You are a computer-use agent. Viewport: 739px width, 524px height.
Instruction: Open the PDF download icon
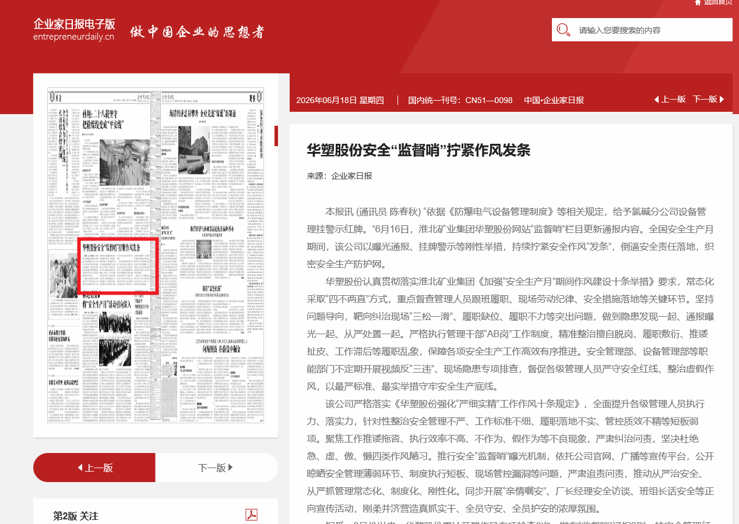coord(251,515)
